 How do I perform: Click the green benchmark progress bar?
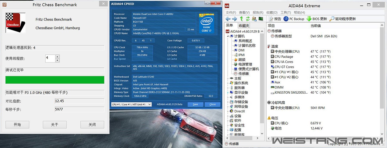point(55,80)
